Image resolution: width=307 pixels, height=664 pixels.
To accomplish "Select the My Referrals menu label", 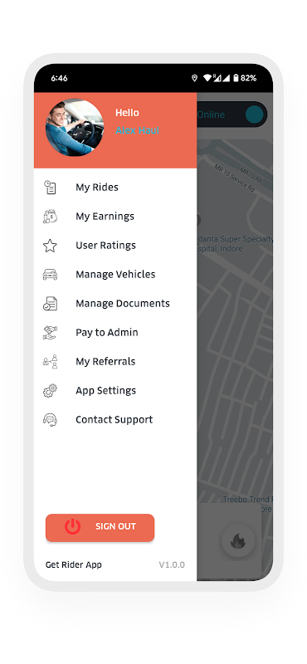I will click(105, 362).
